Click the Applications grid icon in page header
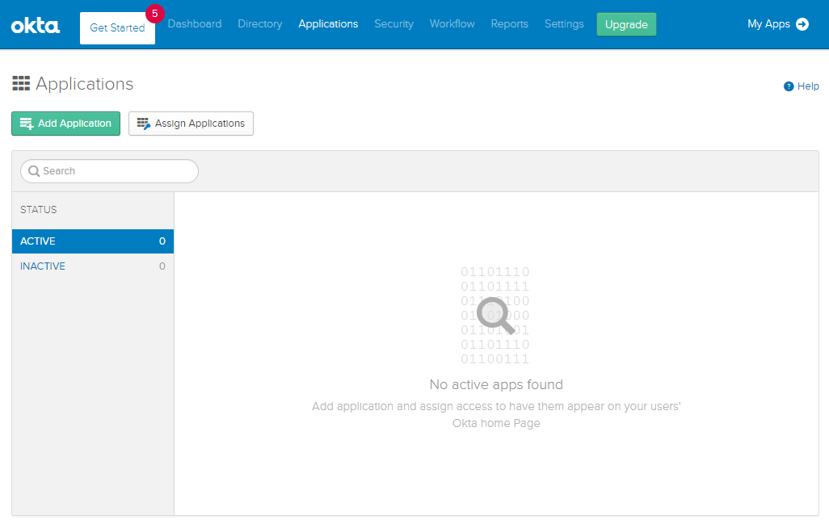 coord(21,82)
